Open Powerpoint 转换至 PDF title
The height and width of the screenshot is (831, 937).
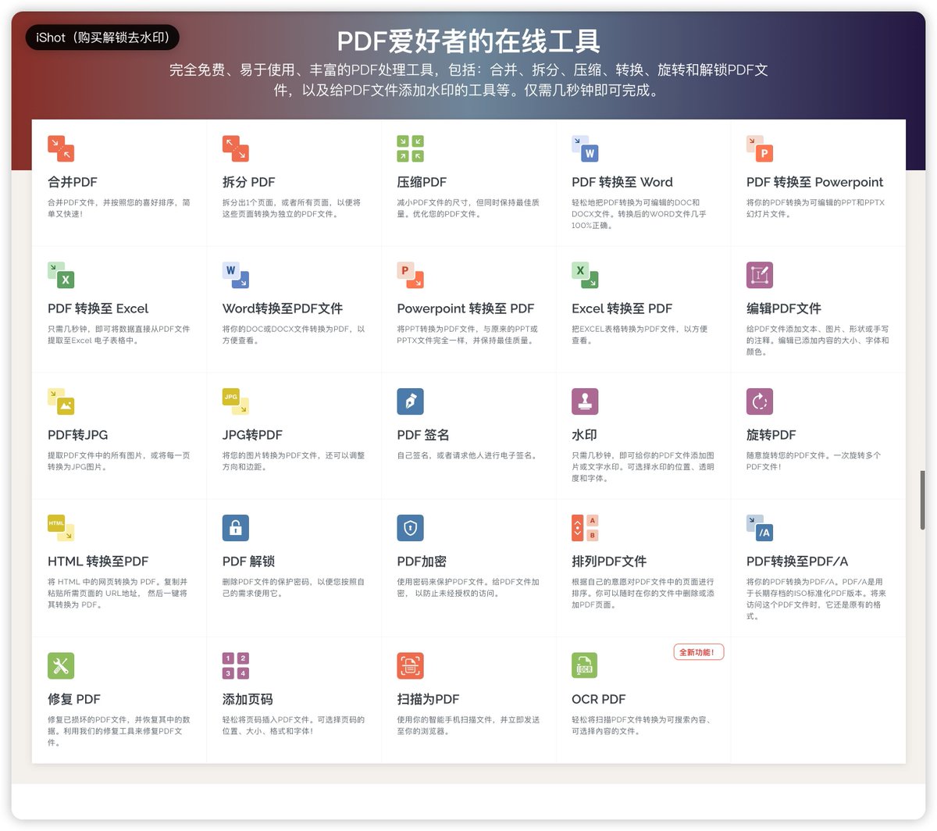[466, 309]
